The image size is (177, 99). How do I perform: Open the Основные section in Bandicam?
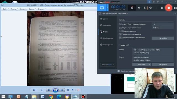(x=105, y=25)
